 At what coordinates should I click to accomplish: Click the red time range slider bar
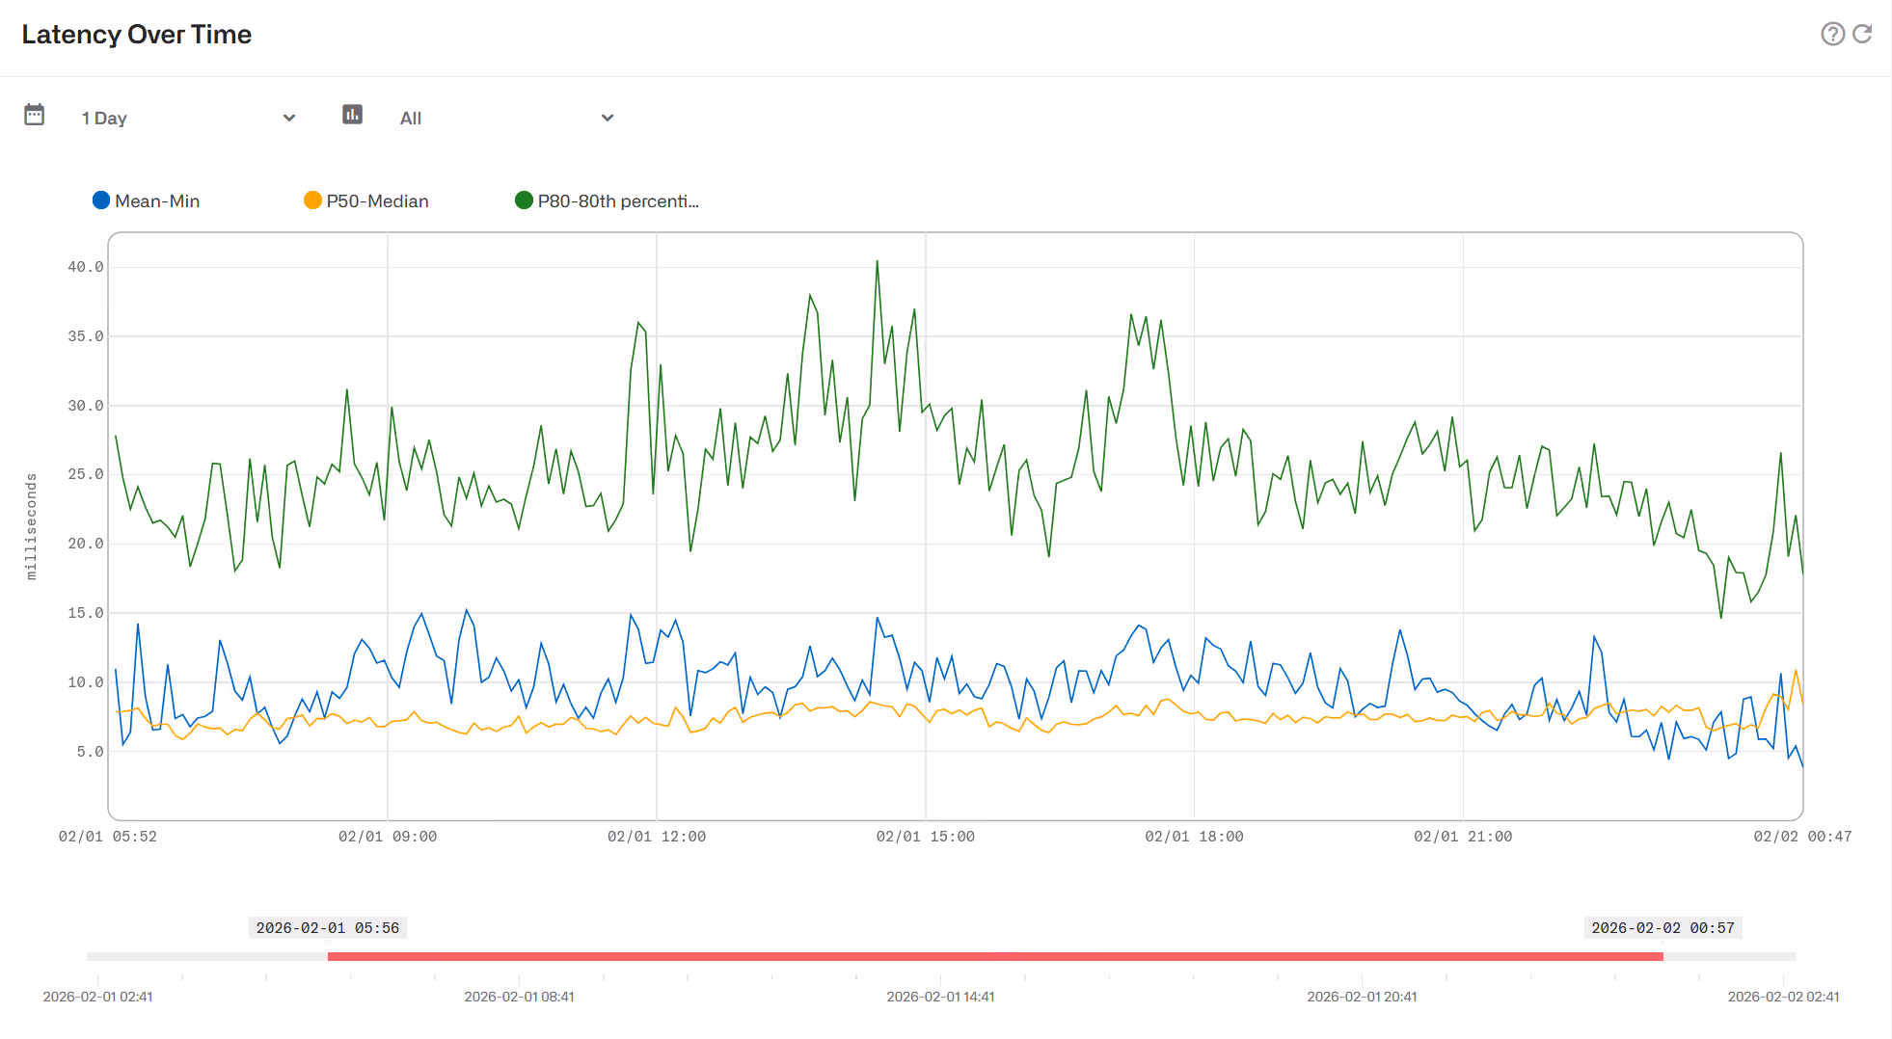[995, 956]
